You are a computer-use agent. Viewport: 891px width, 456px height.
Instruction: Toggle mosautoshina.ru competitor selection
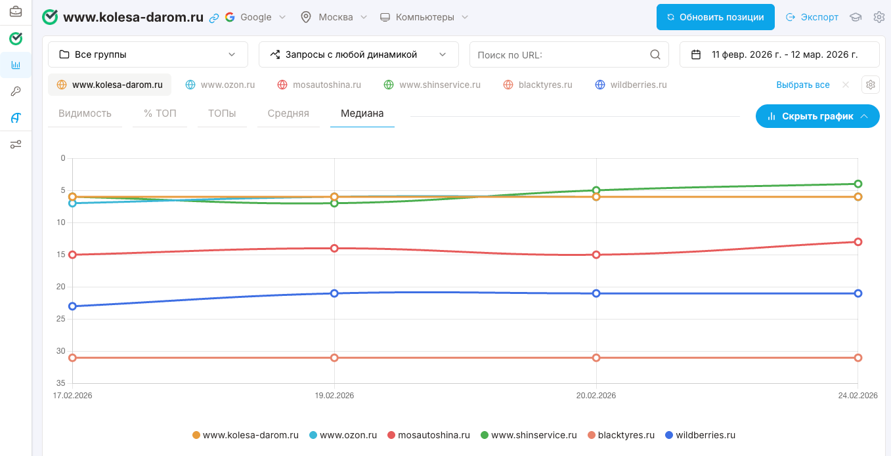(319, 85)
